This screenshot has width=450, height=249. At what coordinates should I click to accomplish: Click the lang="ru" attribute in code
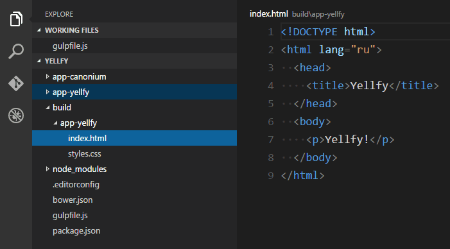[347, 49]
